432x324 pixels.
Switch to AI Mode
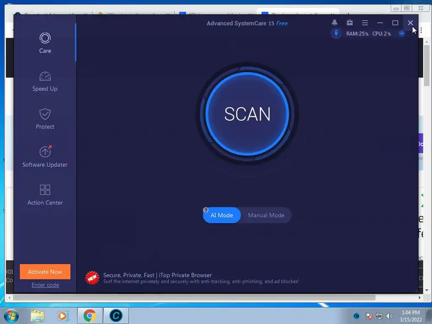coord(222,215)
